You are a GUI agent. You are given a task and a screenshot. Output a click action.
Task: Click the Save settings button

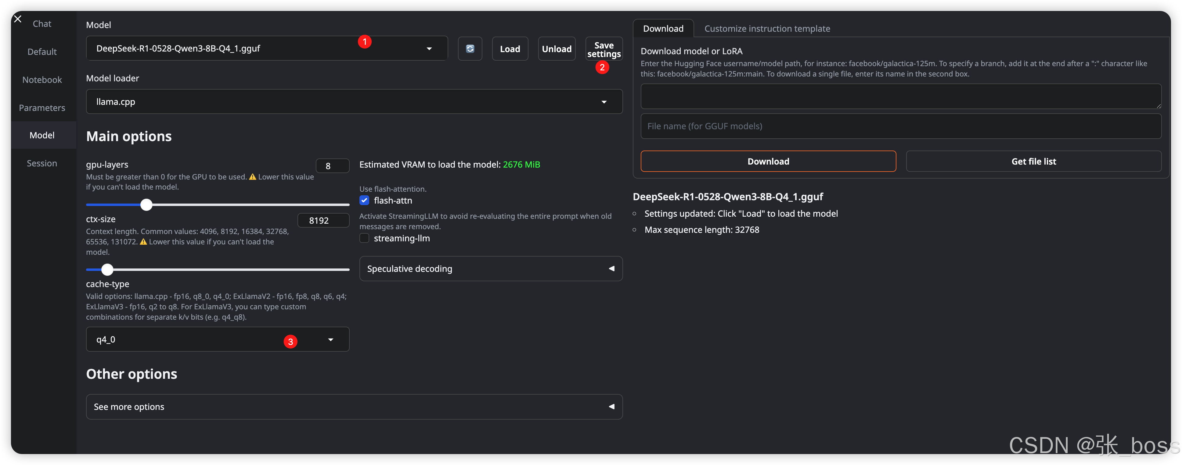click(x=604, y=48)
